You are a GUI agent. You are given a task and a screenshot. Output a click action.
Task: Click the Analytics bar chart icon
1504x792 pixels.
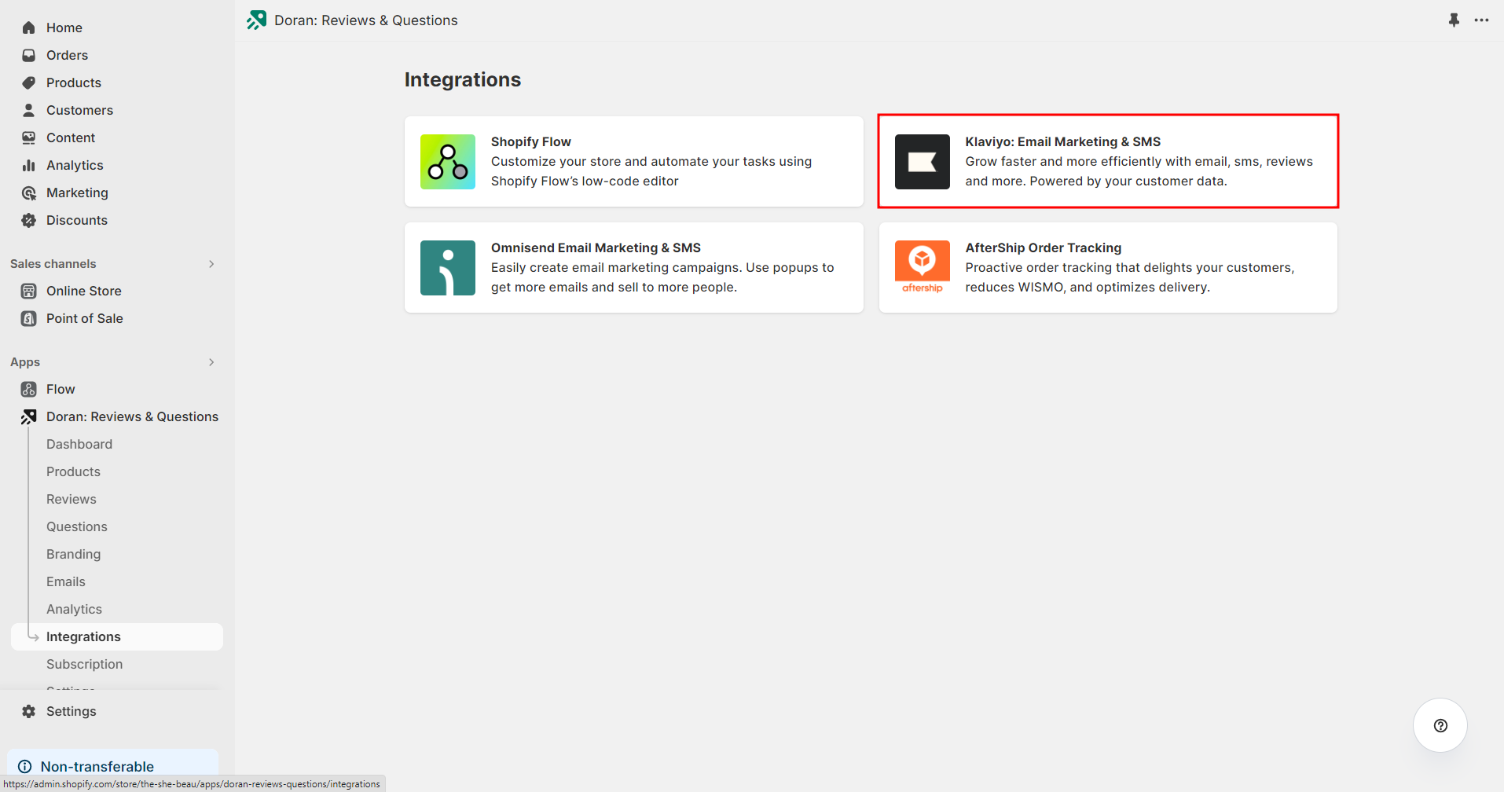tap(29, 165)
